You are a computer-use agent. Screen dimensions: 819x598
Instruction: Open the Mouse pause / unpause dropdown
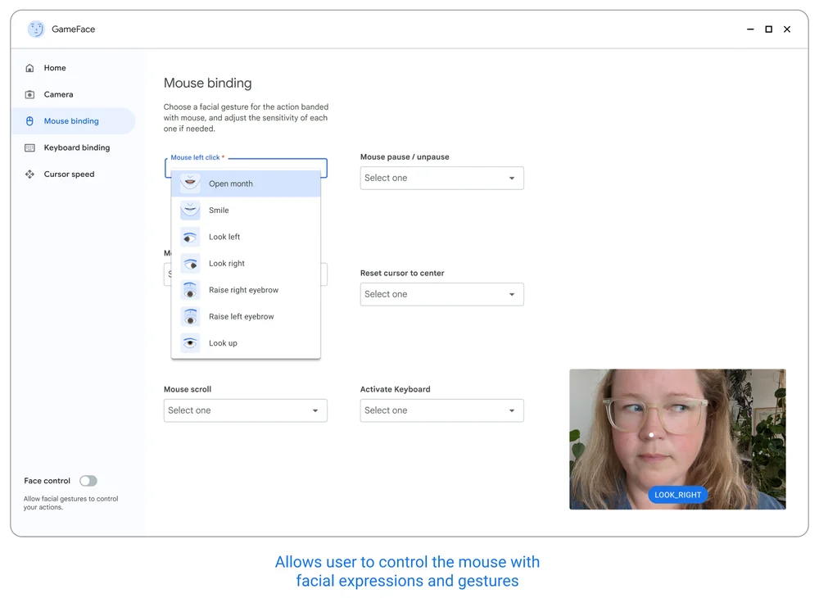[441, 178]
